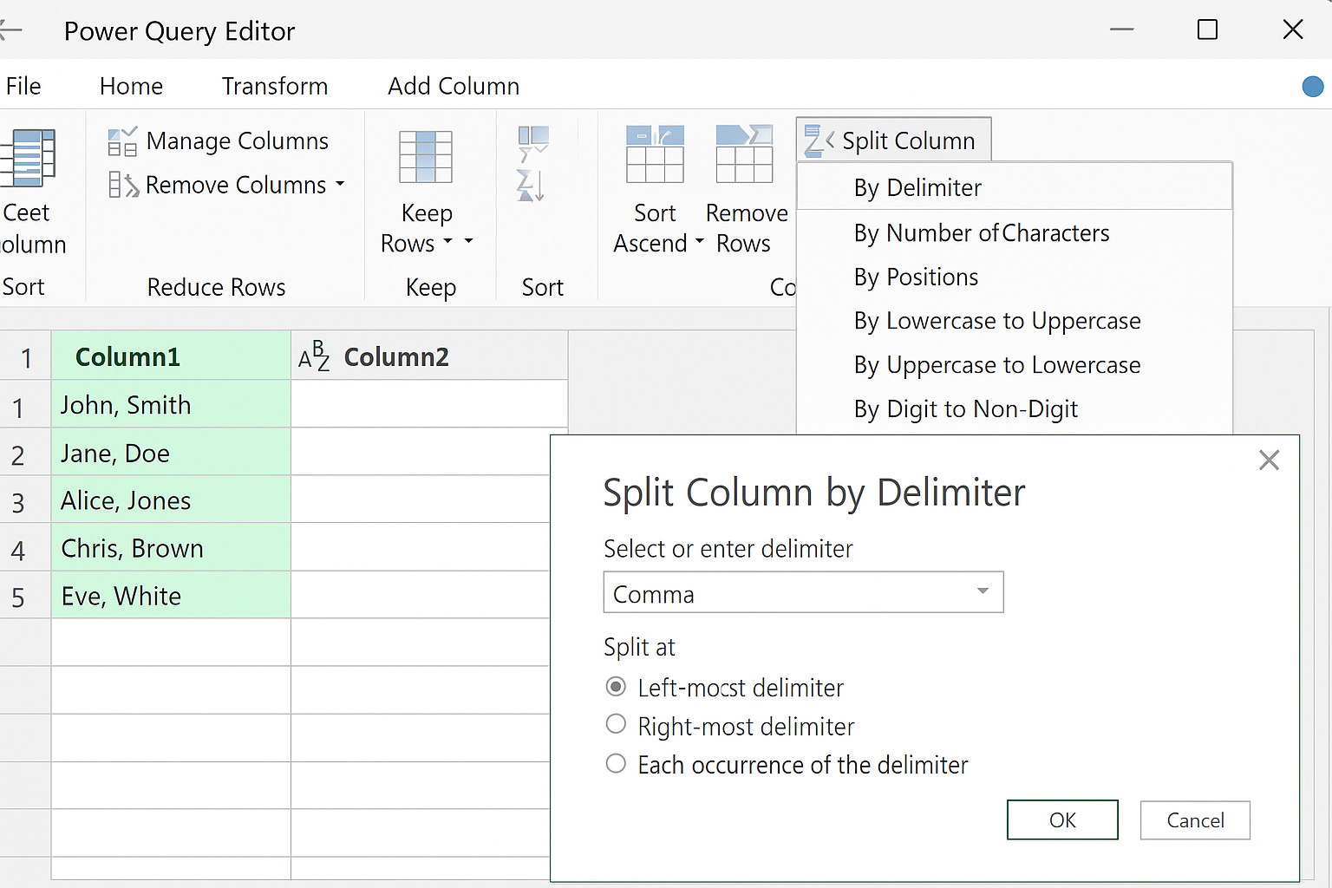Choose By Positions menu entry
The image size is (1332, 888).
click(x=1014, y=277)
